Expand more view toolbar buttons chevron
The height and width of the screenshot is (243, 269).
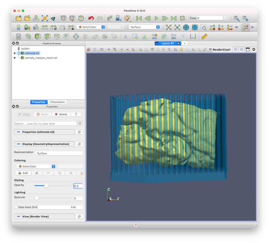[210, 49]
